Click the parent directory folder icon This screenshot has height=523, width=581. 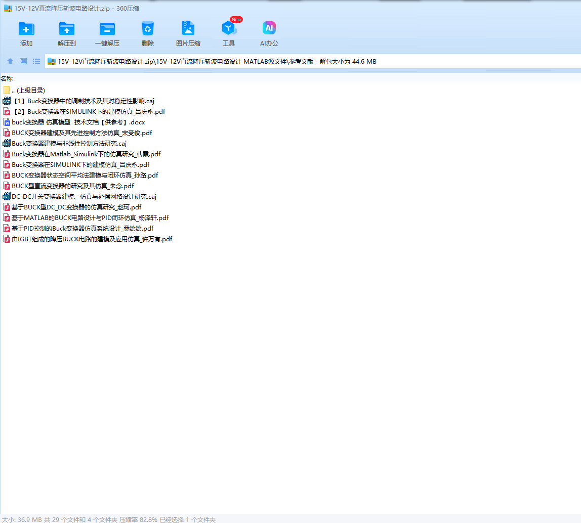point(6,90)
